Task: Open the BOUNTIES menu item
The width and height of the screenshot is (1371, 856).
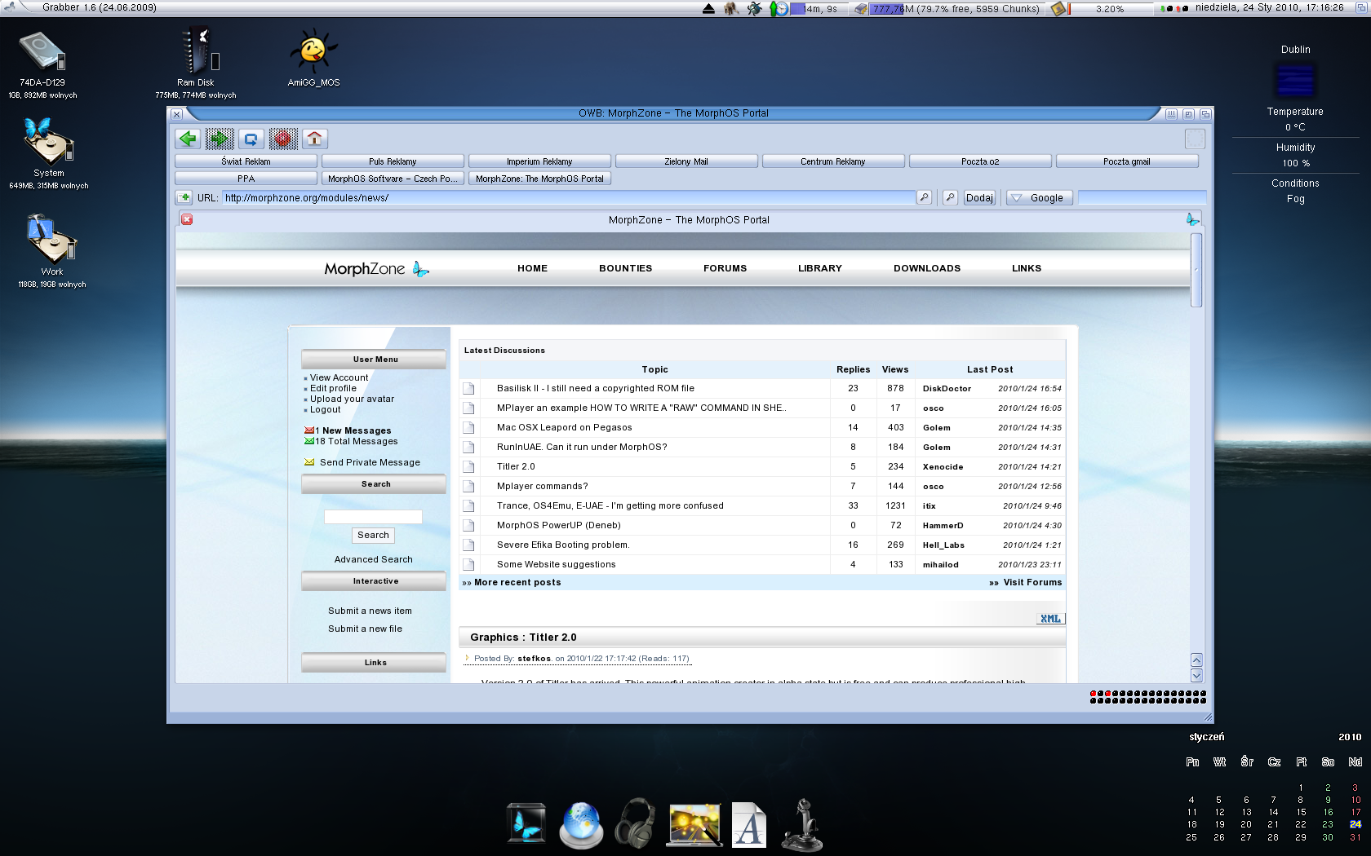Action: point(625,268)
